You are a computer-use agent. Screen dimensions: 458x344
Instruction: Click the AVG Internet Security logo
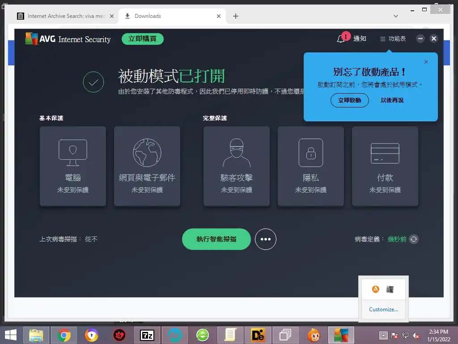tap(68, 39)
